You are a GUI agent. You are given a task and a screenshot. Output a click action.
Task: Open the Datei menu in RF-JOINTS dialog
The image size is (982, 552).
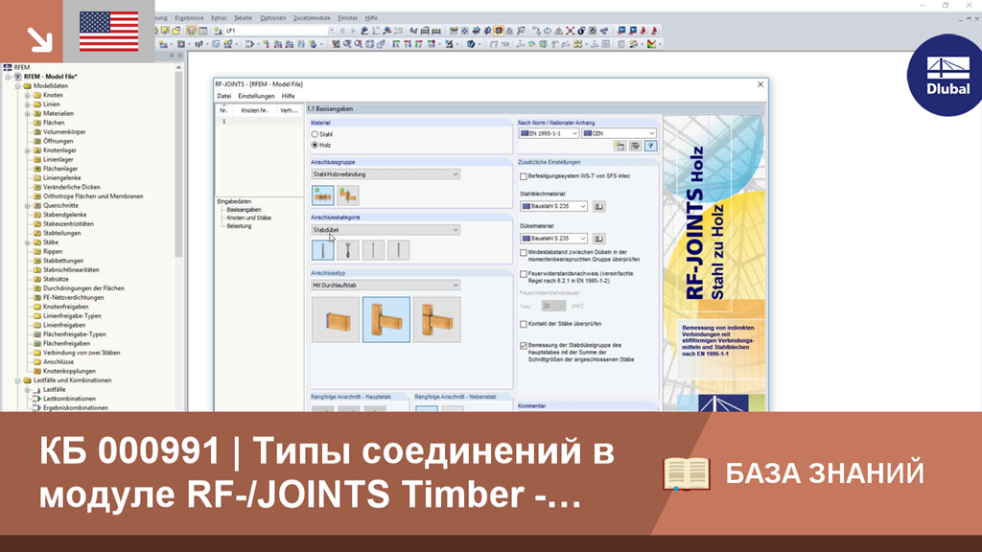(224, 97)
